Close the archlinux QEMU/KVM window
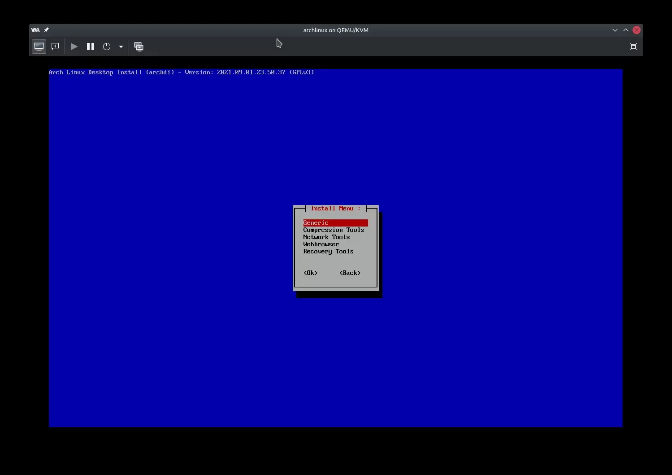The width and height of the screenshot is (672, 475). pos(637,30)
